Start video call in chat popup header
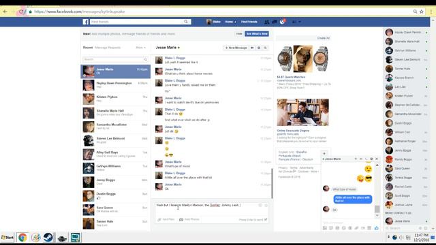 click(x=361, y=159)
